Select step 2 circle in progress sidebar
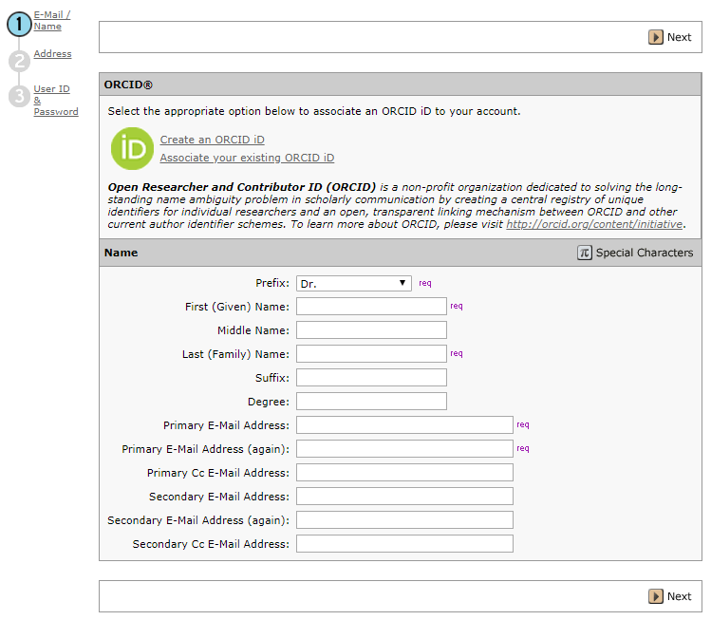The width and height of the screenshot is (711, 620). pos(19,62)
